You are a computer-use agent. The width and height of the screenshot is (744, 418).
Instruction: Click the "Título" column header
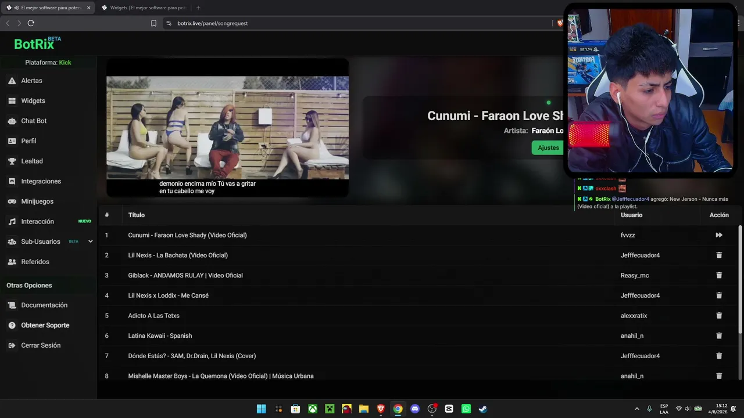point(137,215)
